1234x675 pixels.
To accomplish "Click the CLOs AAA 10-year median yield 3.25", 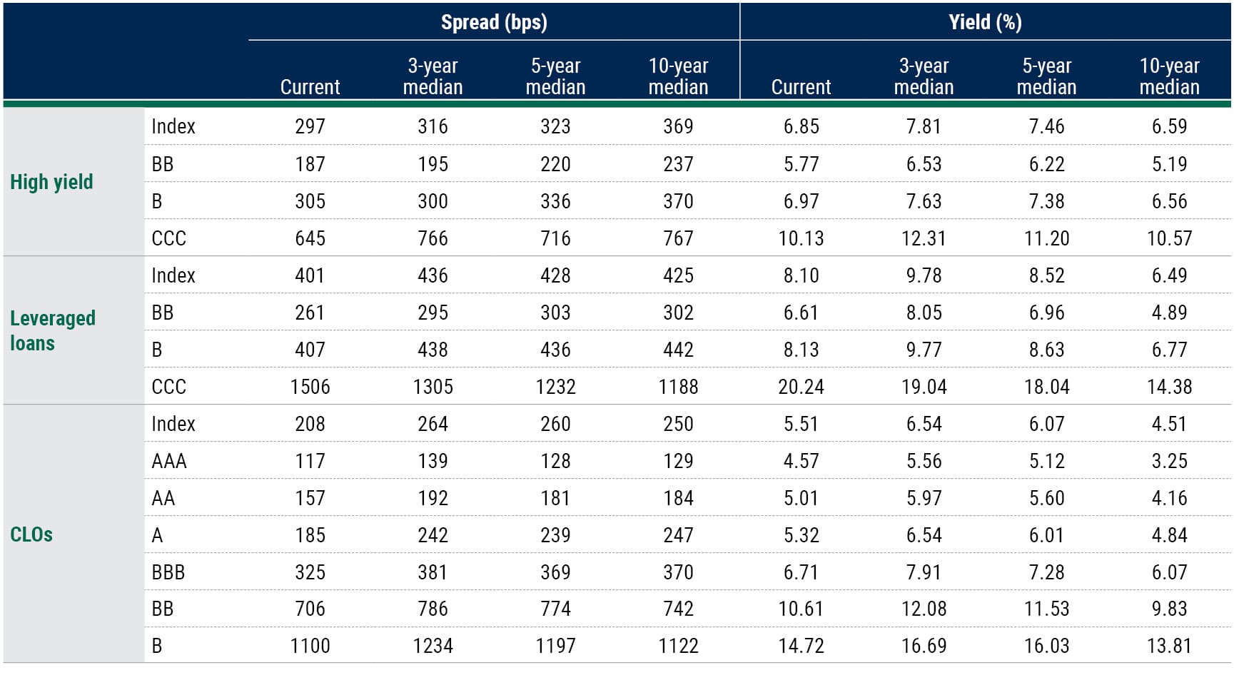I will tap(1169, 461).
